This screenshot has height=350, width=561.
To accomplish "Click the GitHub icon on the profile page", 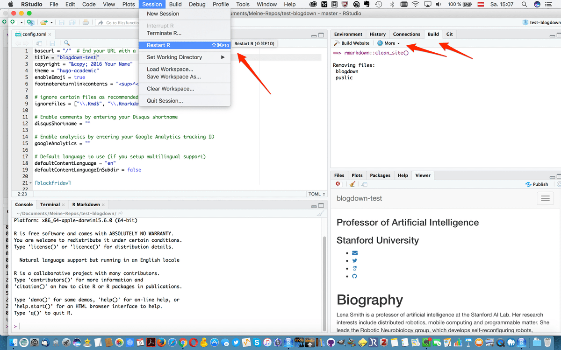I will pos(354,276).
